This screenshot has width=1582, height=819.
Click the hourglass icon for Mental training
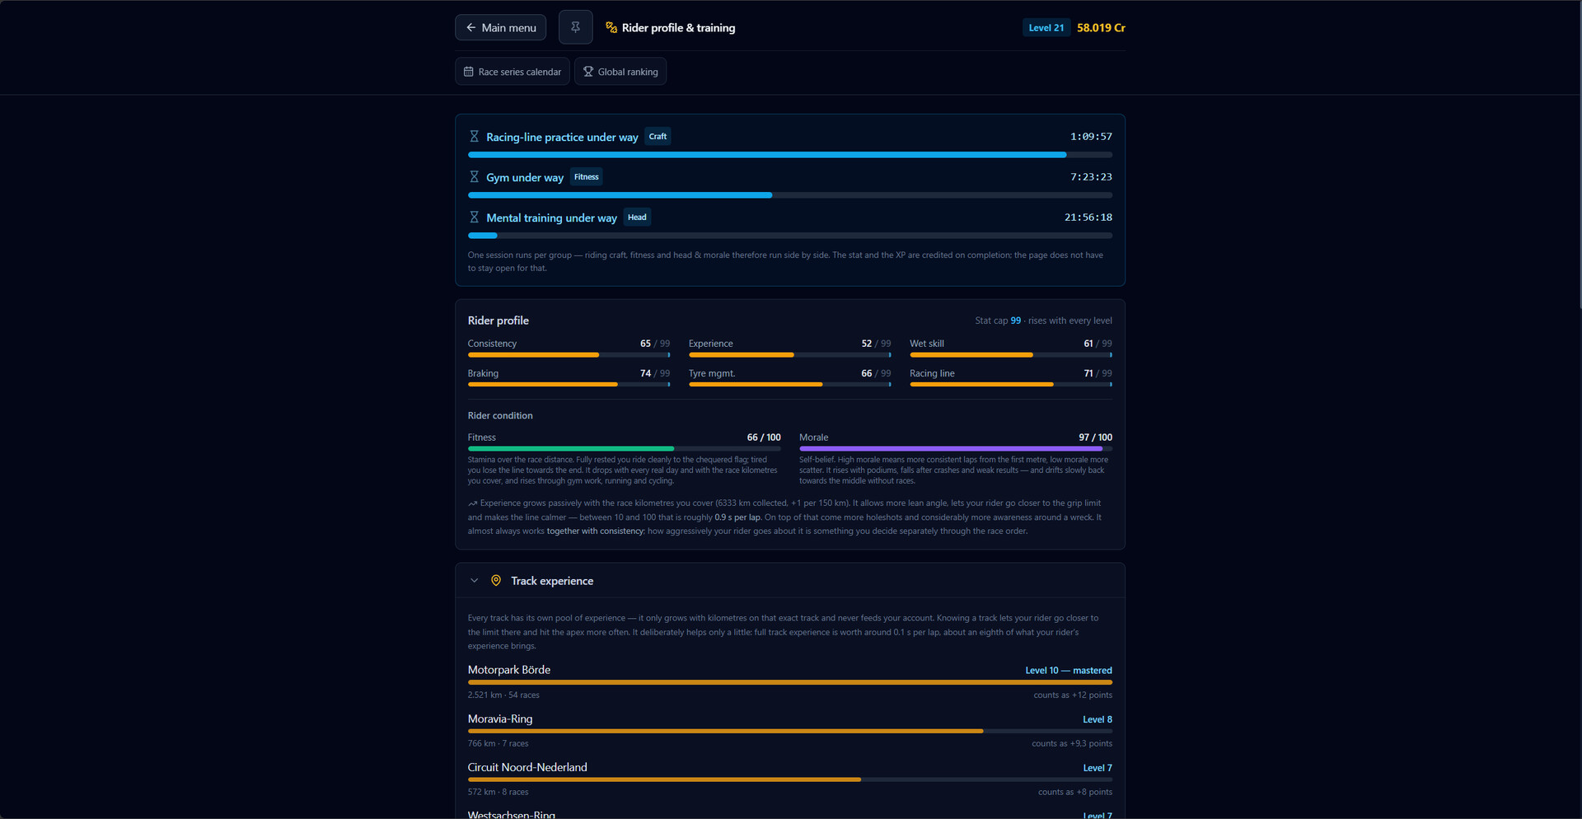[474, 218]
